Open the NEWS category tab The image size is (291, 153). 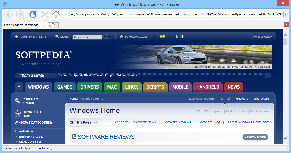coord(234,87)
